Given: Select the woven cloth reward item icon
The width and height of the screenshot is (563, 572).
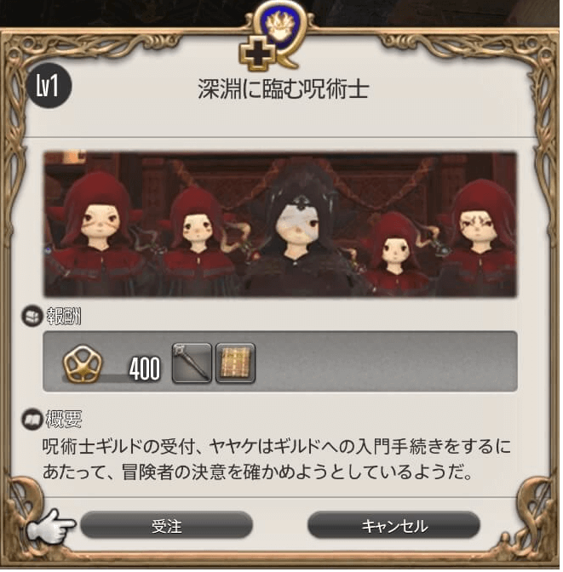Looking at the screenshot, I should pyautogui.click(x=235, y=363).
